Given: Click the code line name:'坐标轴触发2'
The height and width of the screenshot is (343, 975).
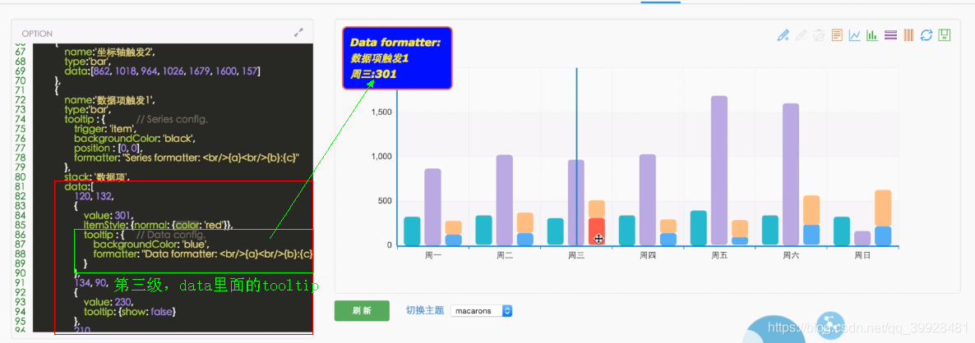Looking at the screenshot, I should pos(109,52).
